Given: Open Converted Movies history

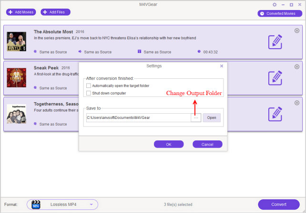Looking at the screenshot, I should (280, 13).
